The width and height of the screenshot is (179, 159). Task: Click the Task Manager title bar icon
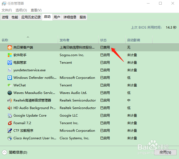pos(4,4)
